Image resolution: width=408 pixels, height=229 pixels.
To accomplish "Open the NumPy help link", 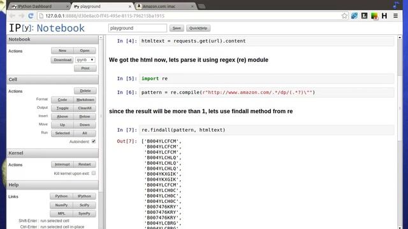I will click(61, 205).
